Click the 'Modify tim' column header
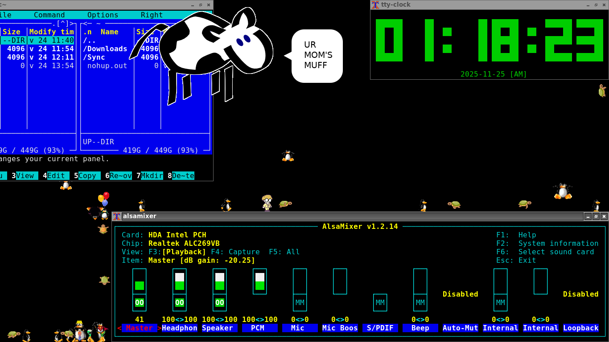The height and width of the screenshot is (342, 609). pyautogui.click(x=52, y=32)
